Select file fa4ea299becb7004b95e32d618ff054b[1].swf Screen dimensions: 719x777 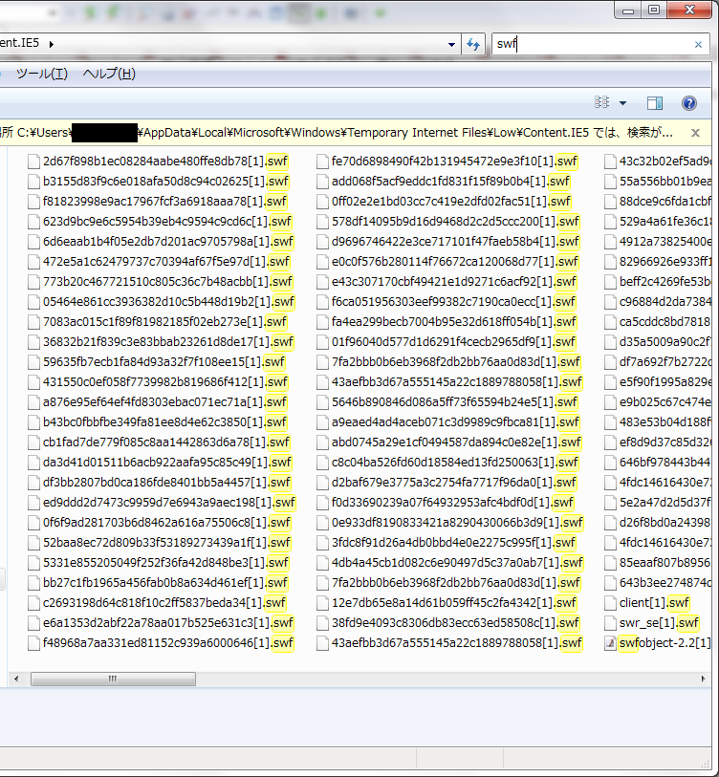point(447,322)
